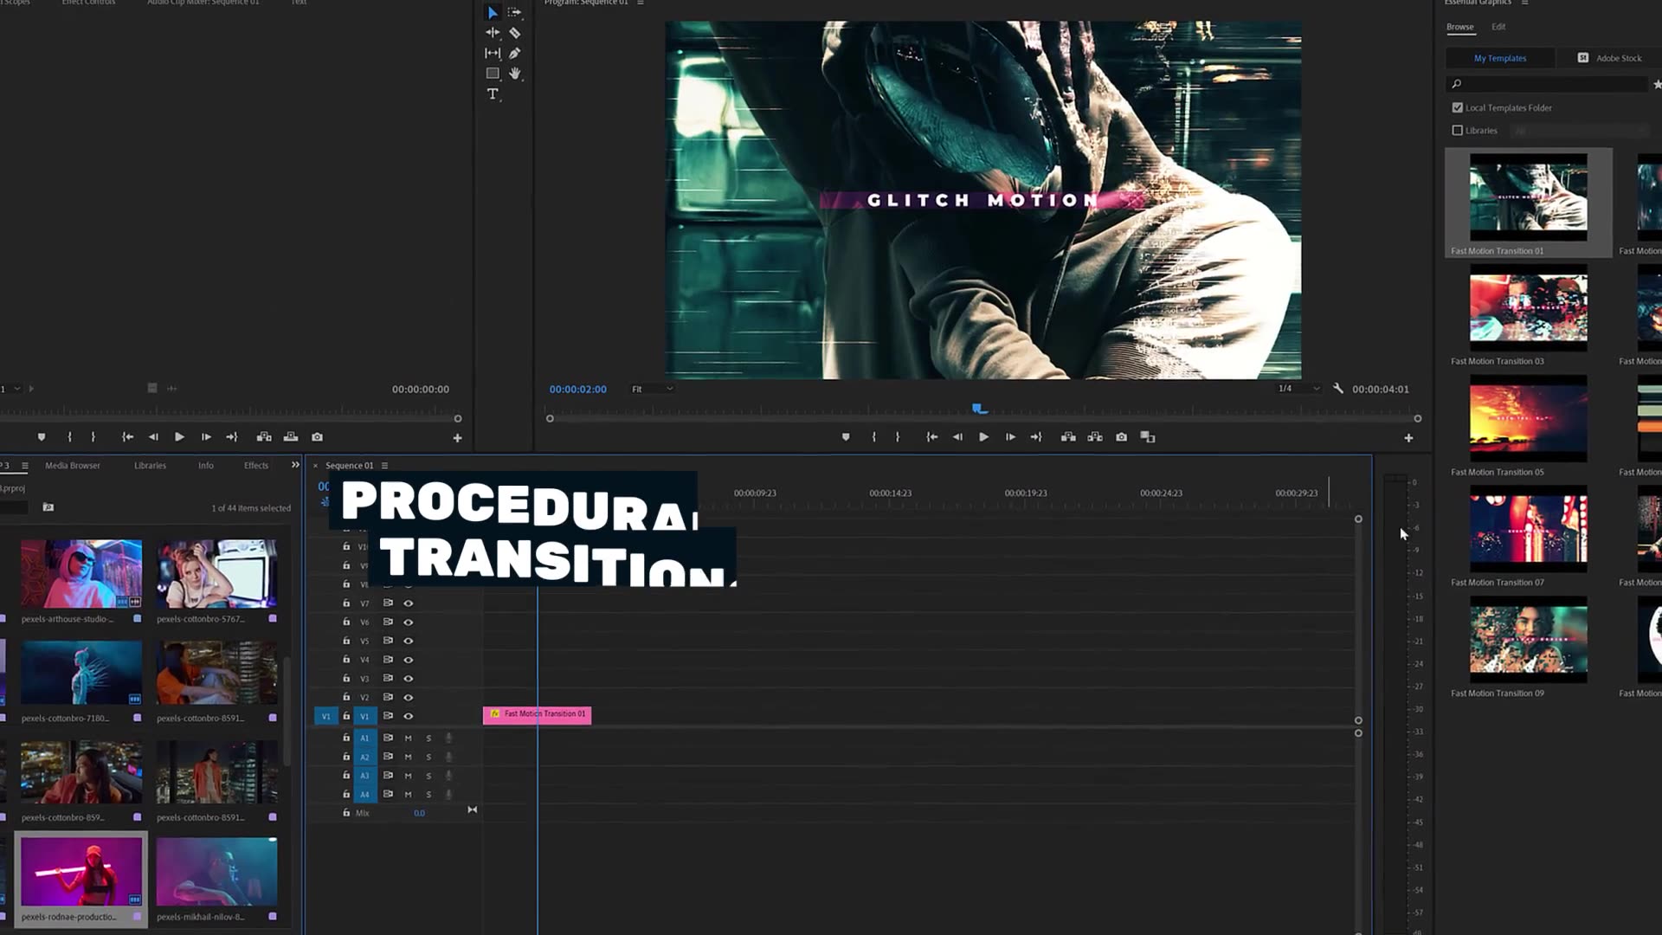Select the Hand tool
Image resolution: width=1662 pixels, height=935 pixels.
pos(515,74)
